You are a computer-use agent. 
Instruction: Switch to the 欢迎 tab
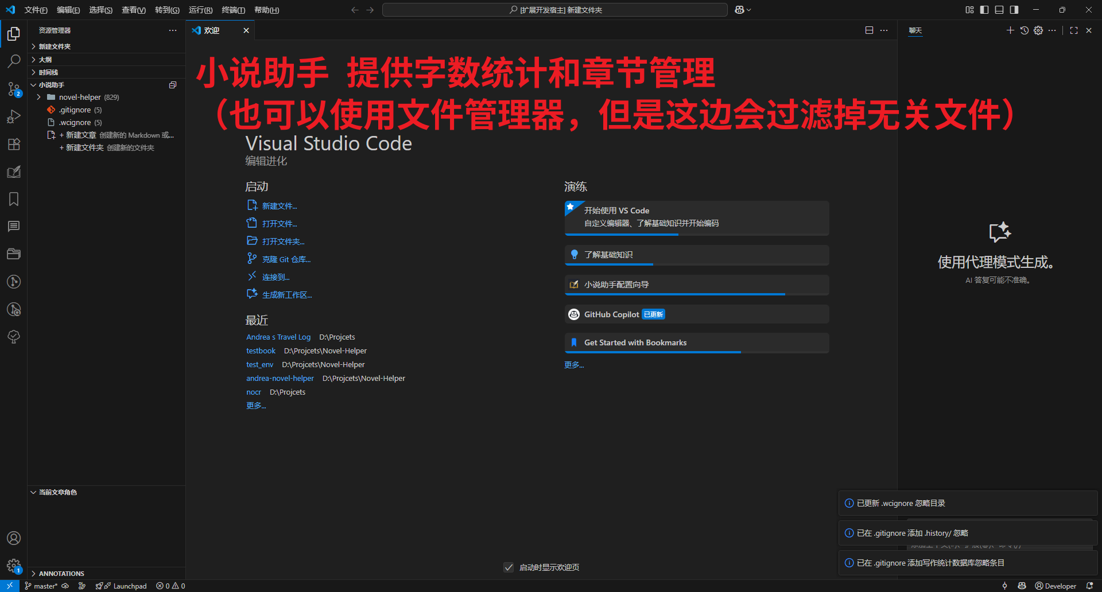click(x=213, y=30)
